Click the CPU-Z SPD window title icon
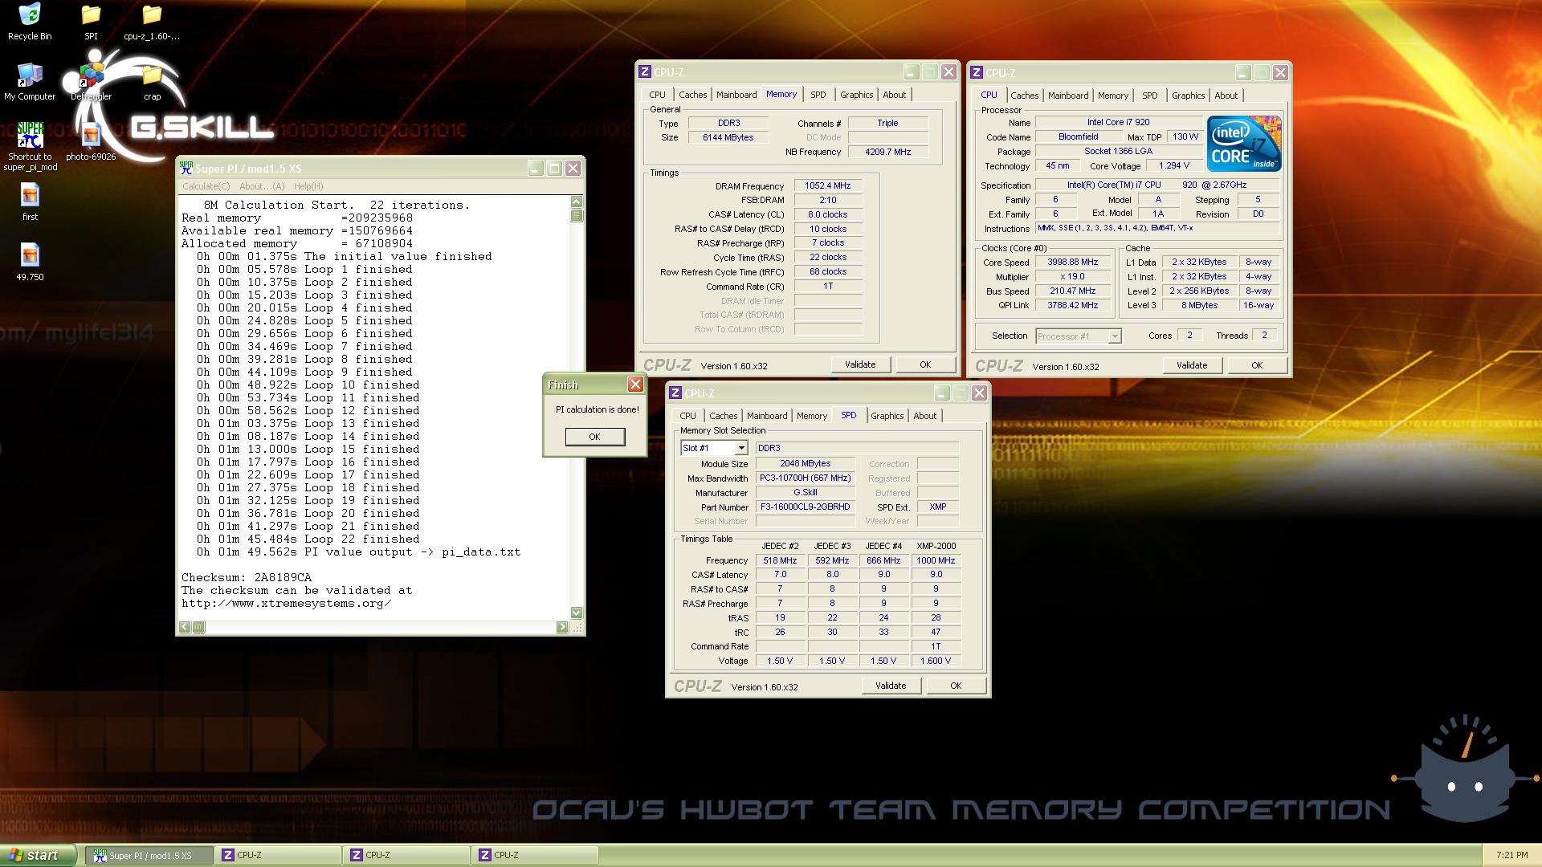This screenshot has width=1542, height=867. click(675, 393)
